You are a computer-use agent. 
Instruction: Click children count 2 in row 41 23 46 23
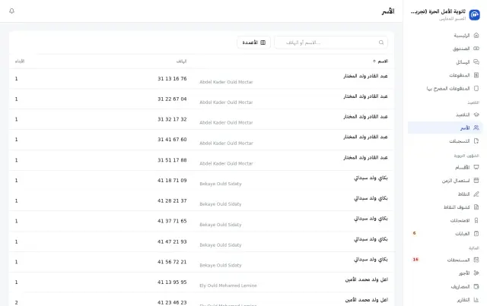pos(17,303)
